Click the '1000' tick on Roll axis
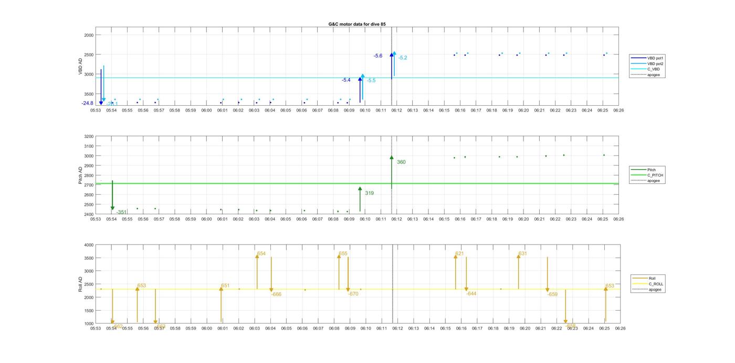 [x=89, y=324]
